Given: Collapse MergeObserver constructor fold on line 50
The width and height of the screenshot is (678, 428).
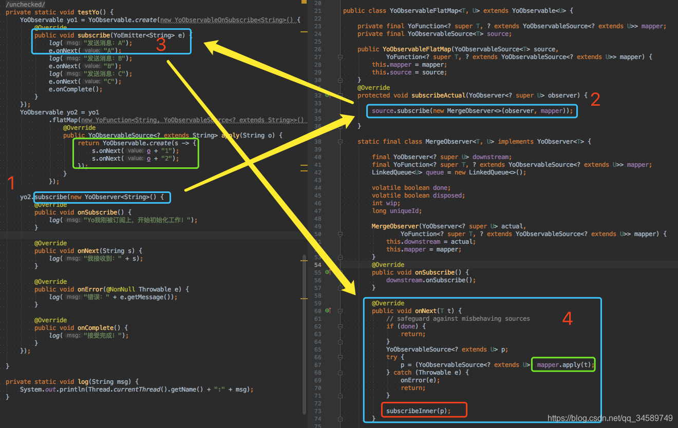Looking at the screenshot, I should click(340, 234).
